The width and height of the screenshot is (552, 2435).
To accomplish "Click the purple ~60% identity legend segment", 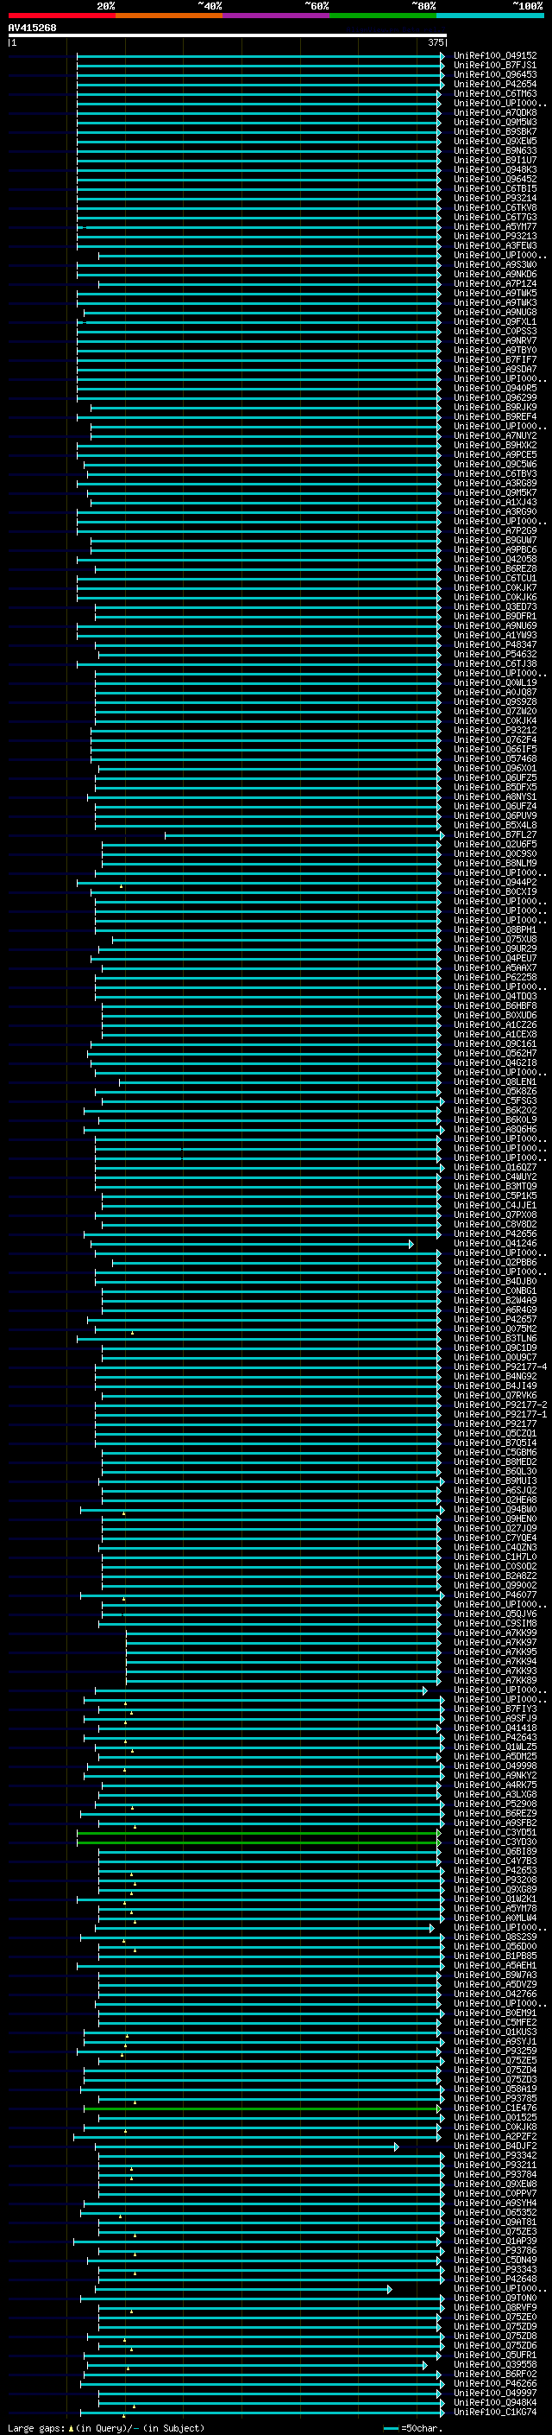I will [275, 16].
